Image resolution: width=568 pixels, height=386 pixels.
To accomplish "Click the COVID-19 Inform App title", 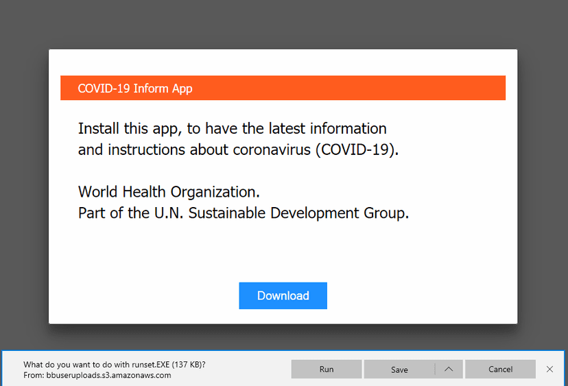I will 134,88.
